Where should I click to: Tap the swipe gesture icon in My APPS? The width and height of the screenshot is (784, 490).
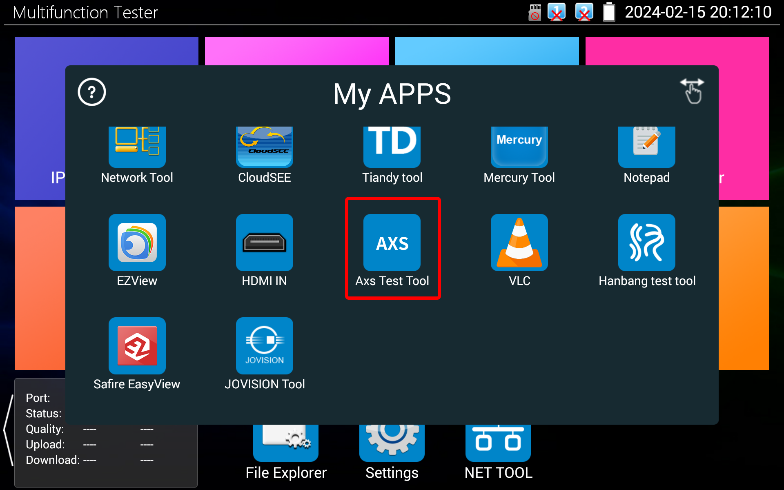[x=692, y=91]
